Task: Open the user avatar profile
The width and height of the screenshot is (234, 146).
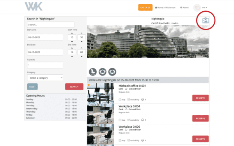Action: (x=197, y=8)
